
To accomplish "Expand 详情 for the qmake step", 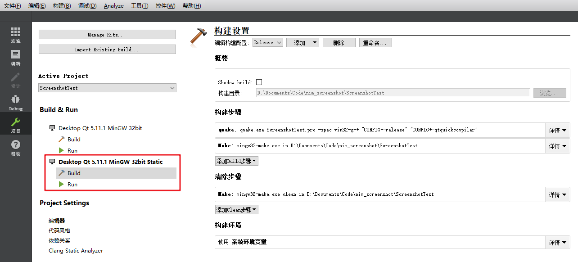I will coord(558,130).
